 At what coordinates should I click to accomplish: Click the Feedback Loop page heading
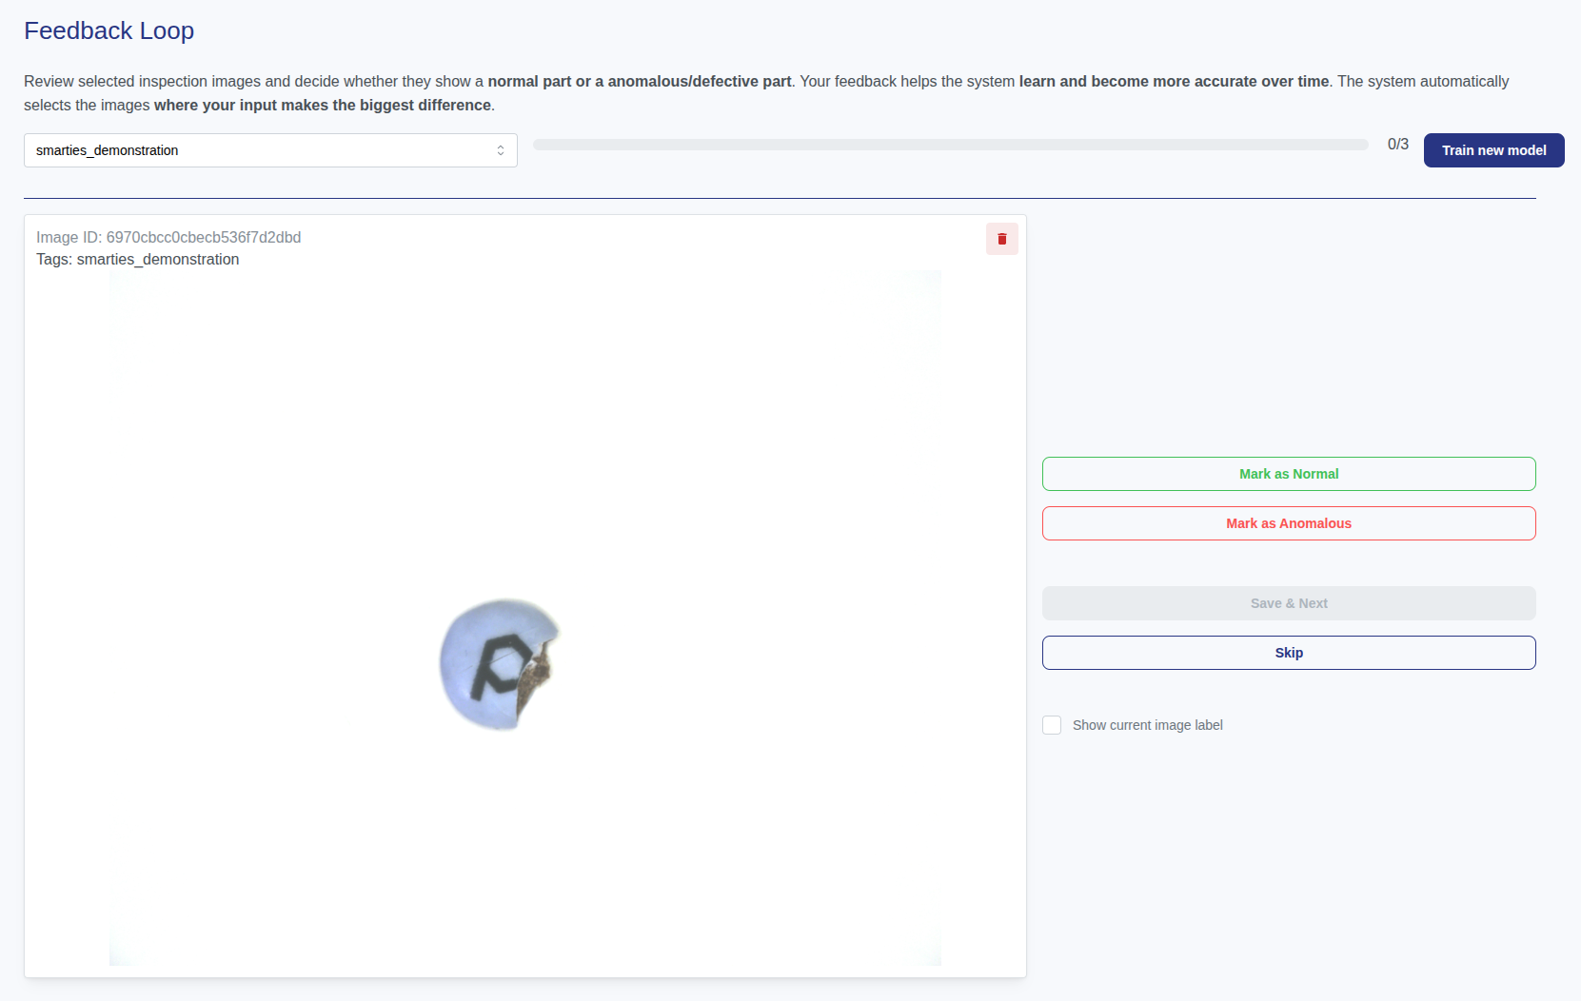pyautogui.click(x=109, y=30)
